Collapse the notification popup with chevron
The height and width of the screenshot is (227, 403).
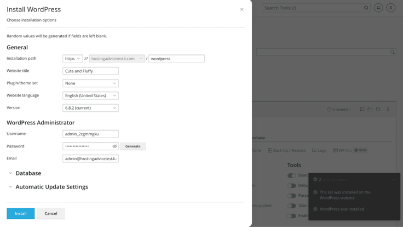(393, 179)
